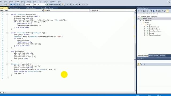Click the Forward arrow in Solution Explorer toolbar

141,11
